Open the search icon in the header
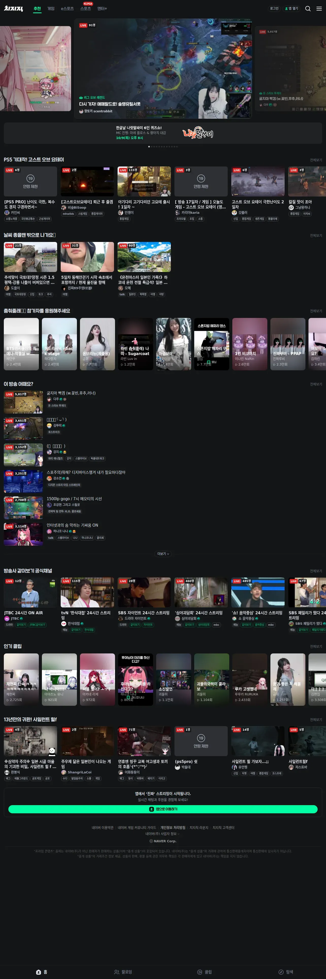Screen dimensions: 326x979 tap(308, 8)
